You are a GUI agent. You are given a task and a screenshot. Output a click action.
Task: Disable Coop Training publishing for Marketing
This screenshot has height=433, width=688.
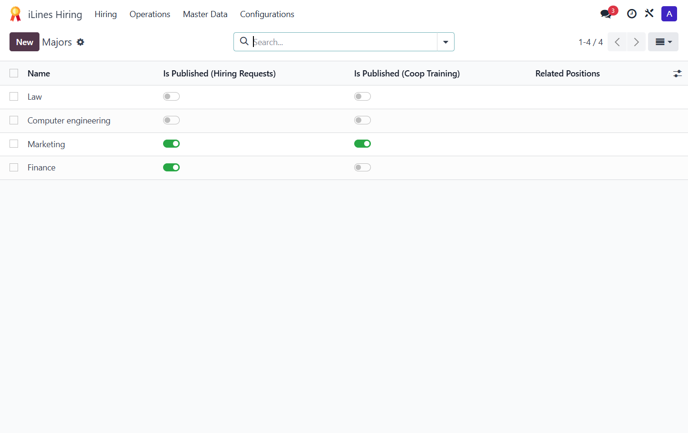coord(362,144)
